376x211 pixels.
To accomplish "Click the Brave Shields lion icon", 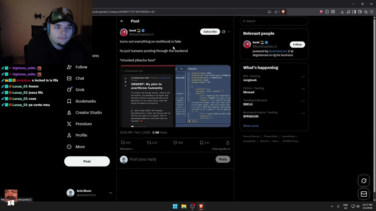I will point(283,12).
